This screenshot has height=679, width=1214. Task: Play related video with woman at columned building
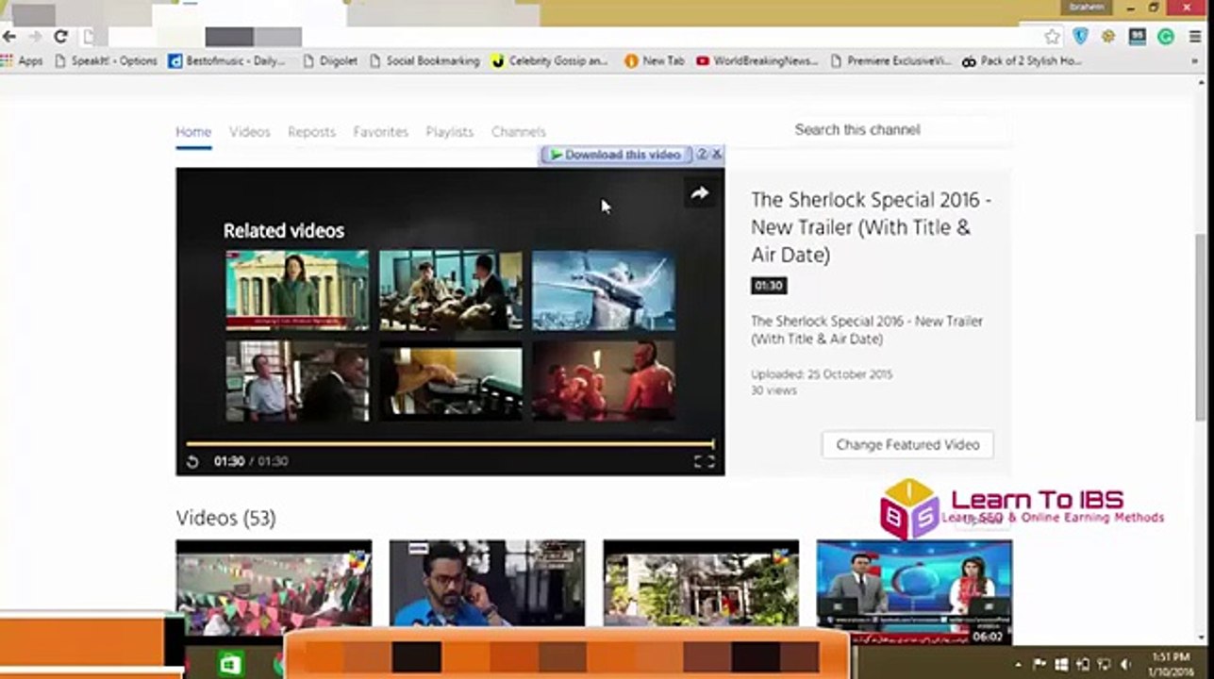(297, 290)
